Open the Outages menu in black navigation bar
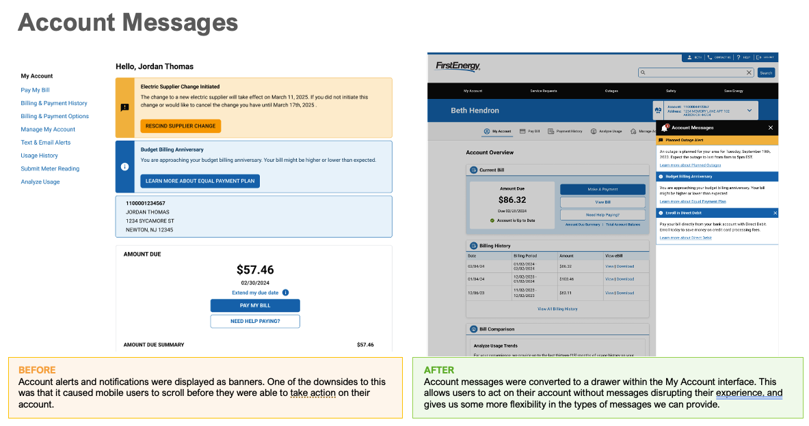 click(x=611, y=91)
